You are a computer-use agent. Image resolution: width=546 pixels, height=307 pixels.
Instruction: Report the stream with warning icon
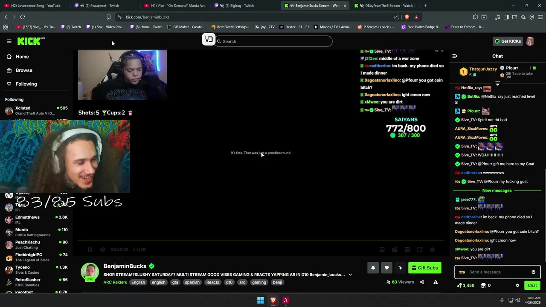(x=436, y=282)
